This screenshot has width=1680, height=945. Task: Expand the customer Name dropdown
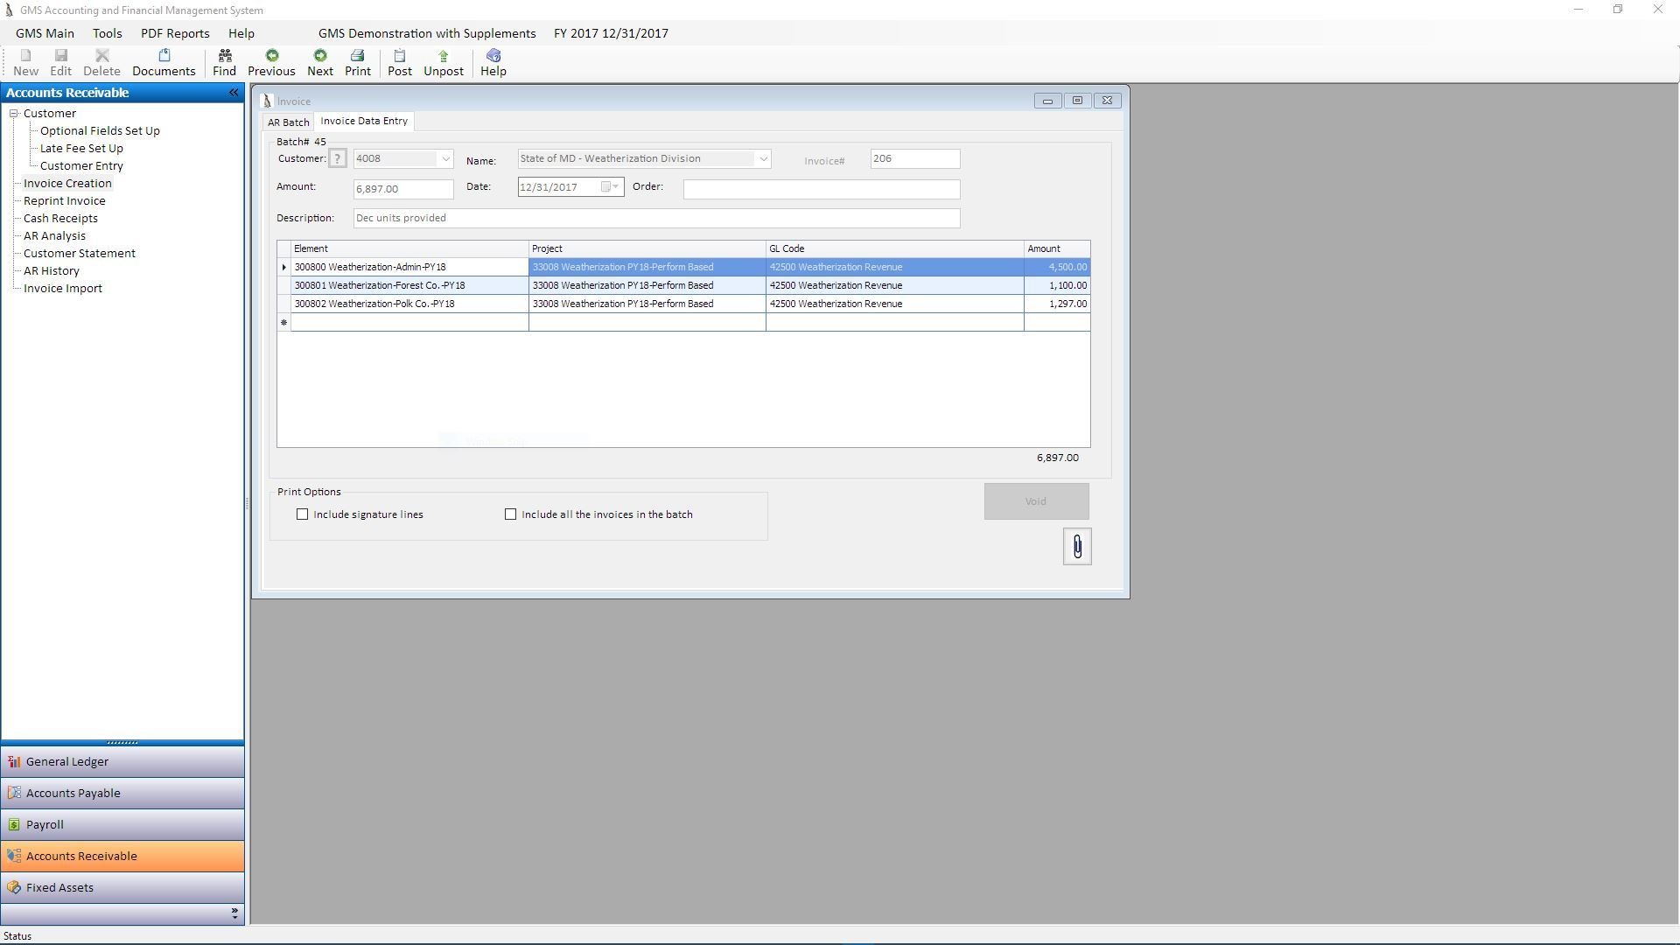click(x=763, y=159)
